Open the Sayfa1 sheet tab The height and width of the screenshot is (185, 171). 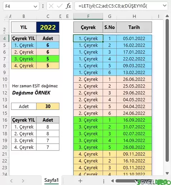[x=52, y=180]
